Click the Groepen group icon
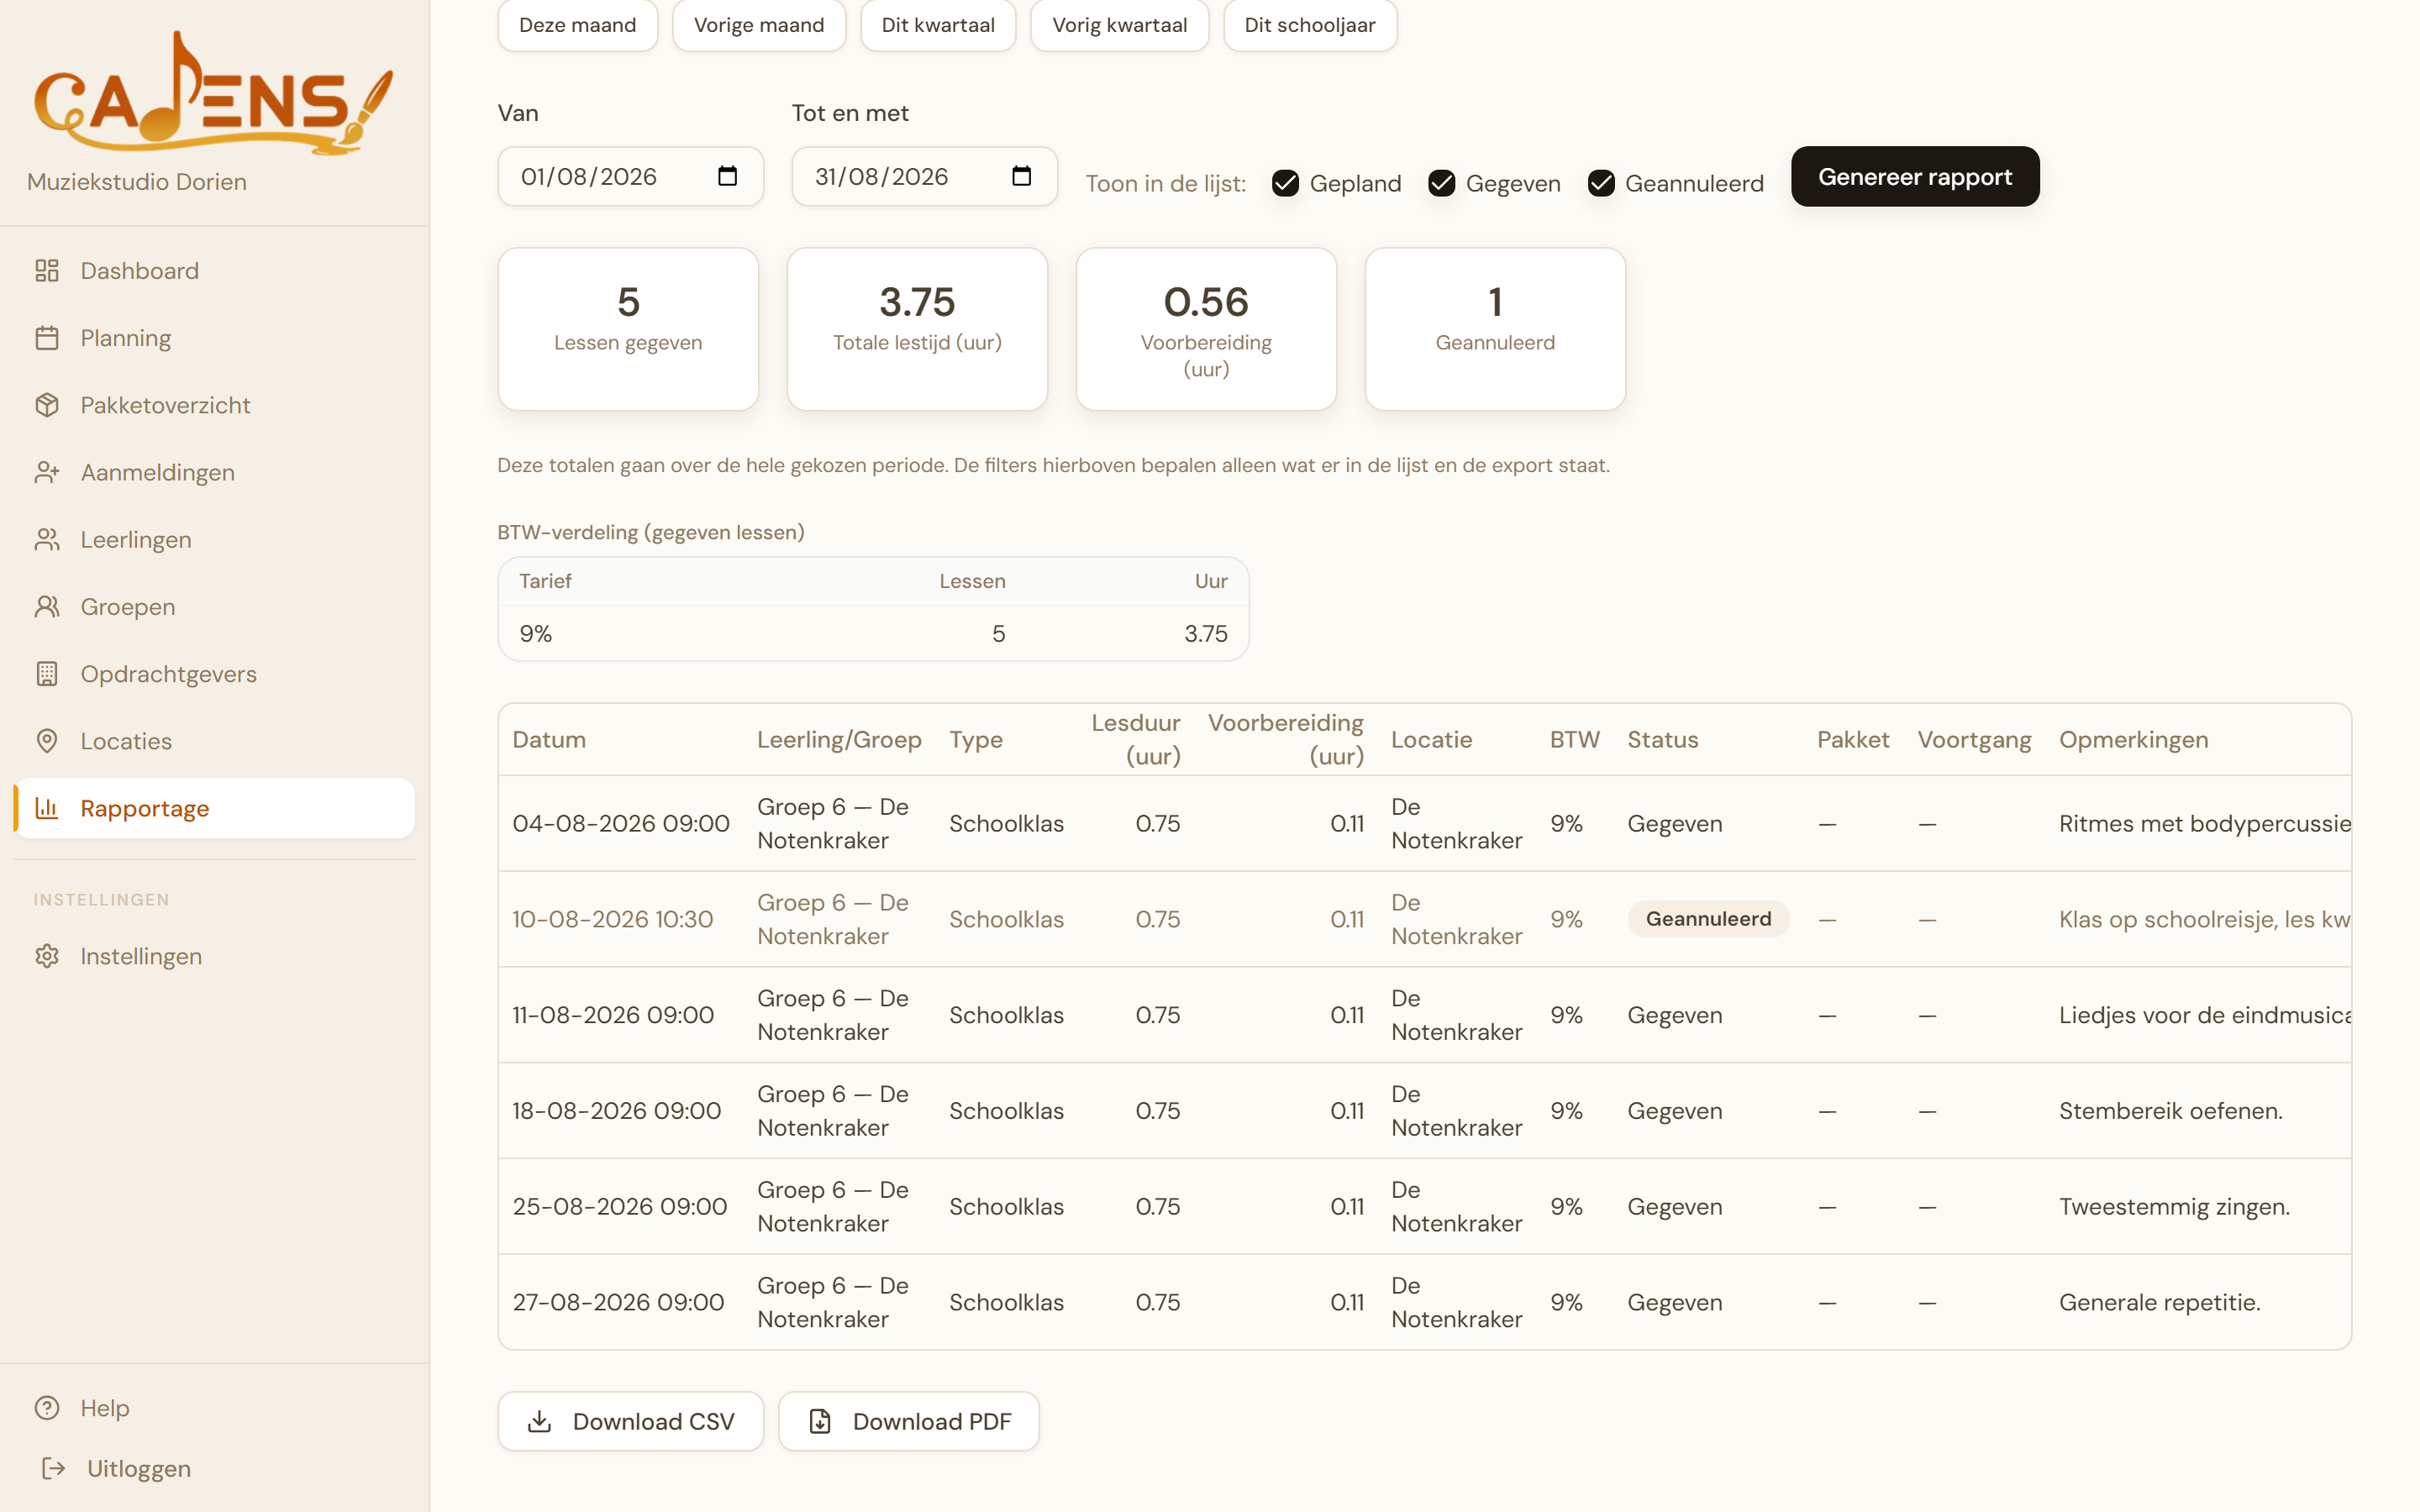Image resolution: width=2420 pixels, height=1512 pixels. (x=47, y=606)
